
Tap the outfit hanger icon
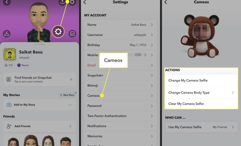[7, 34]
